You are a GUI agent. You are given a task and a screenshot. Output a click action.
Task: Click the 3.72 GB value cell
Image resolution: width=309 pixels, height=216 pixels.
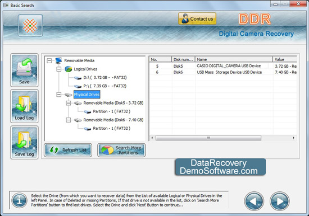[x=285, y=66]
